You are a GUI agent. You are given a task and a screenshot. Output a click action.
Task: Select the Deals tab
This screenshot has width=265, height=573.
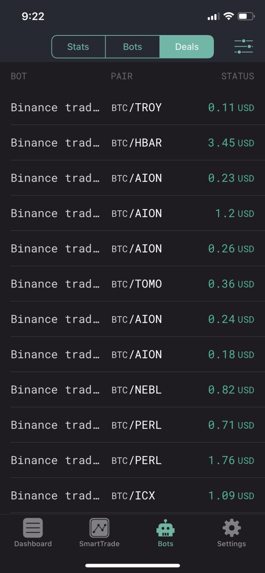[187, 47]
